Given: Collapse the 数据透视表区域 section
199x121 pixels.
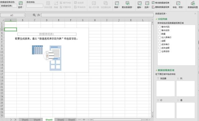Looking at the screenshot, I should coord(156,70).
